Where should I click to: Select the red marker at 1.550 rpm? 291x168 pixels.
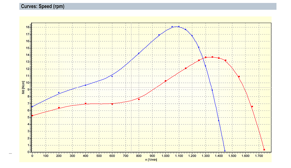[x=239, y=76]
